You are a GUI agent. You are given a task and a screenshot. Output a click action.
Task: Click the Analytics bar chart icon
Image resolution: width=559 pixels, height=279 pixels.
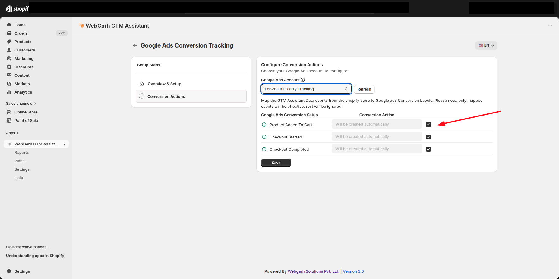click(9, 92)
